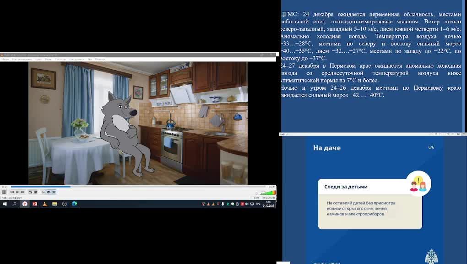Toggle VLC shuffle random button
The height and width of the screenshot is (264, 467).
pos(54,192)
